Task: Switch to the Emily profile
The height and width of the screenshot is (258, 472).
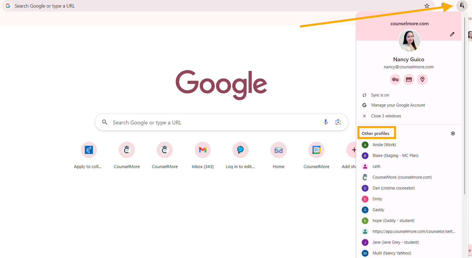Action: (x=409, y=199)
